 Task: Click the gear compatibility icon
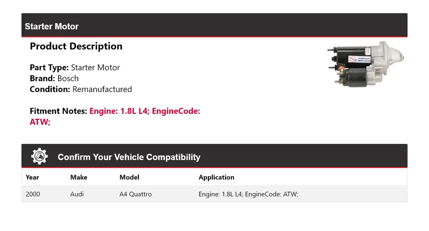click(x=39, y=156)
